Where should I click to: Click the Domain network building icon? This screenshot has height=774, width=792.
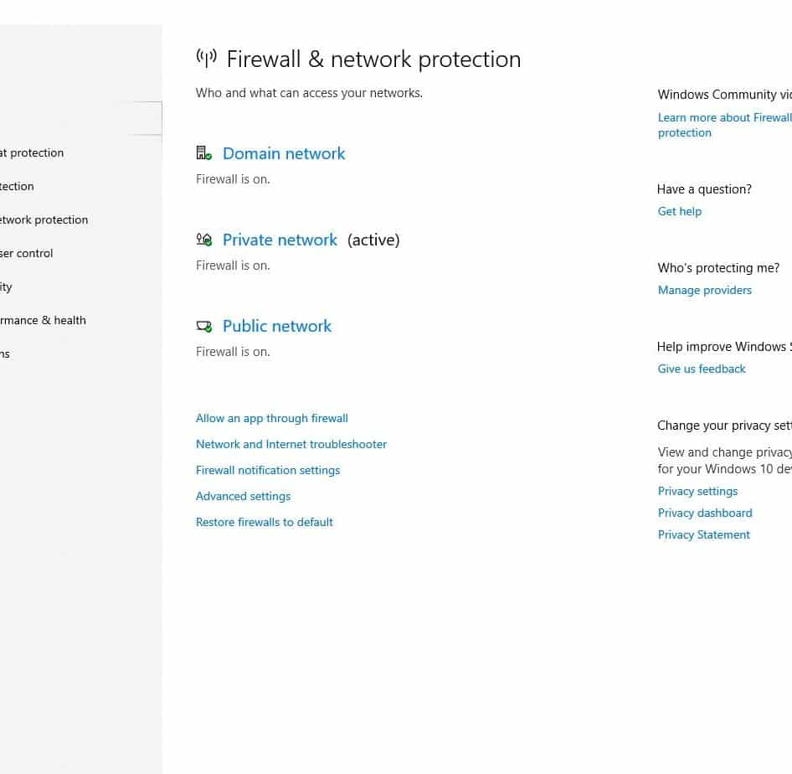pyautogui.click(x=203, y=153)
